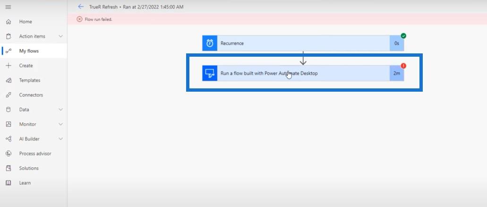The width and height of the screenshot is (487, 207).
Task: Open Solutions in the sidebar
Action: pos(34,168)
